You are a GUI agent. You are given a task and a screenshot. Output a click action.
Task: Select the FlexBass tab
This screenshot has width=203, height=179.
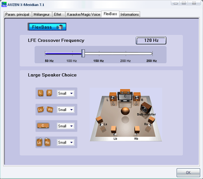(x=110, y=14)
